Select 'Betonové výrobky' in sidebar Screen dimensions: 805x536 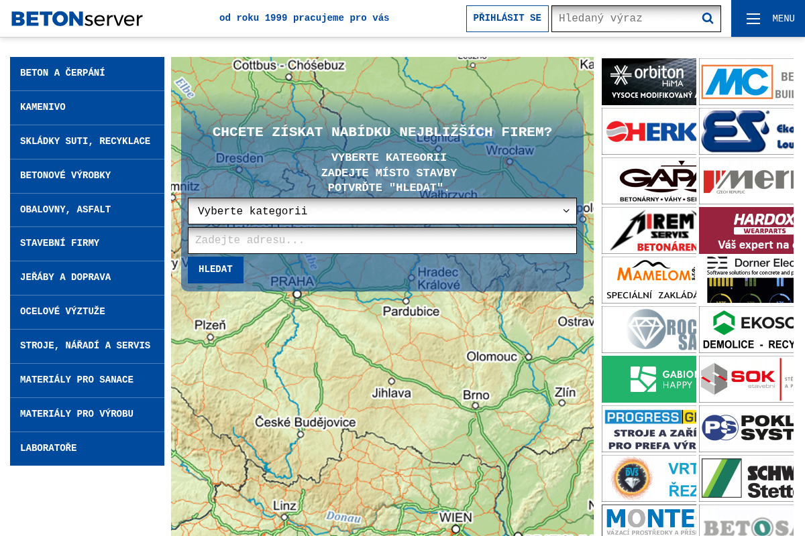pos(87,176)
